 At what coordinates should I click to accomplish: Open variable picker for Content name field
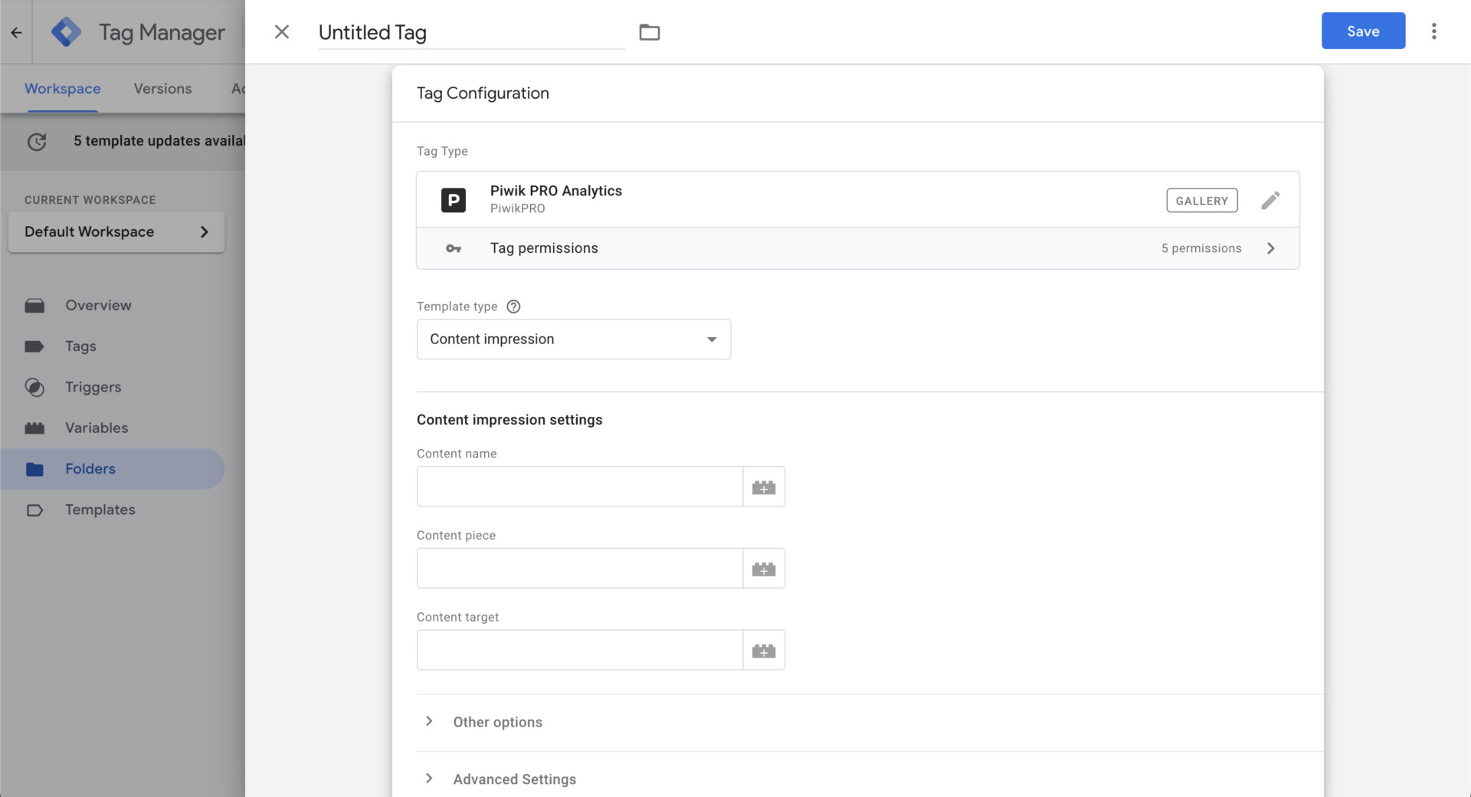(764, 486)
